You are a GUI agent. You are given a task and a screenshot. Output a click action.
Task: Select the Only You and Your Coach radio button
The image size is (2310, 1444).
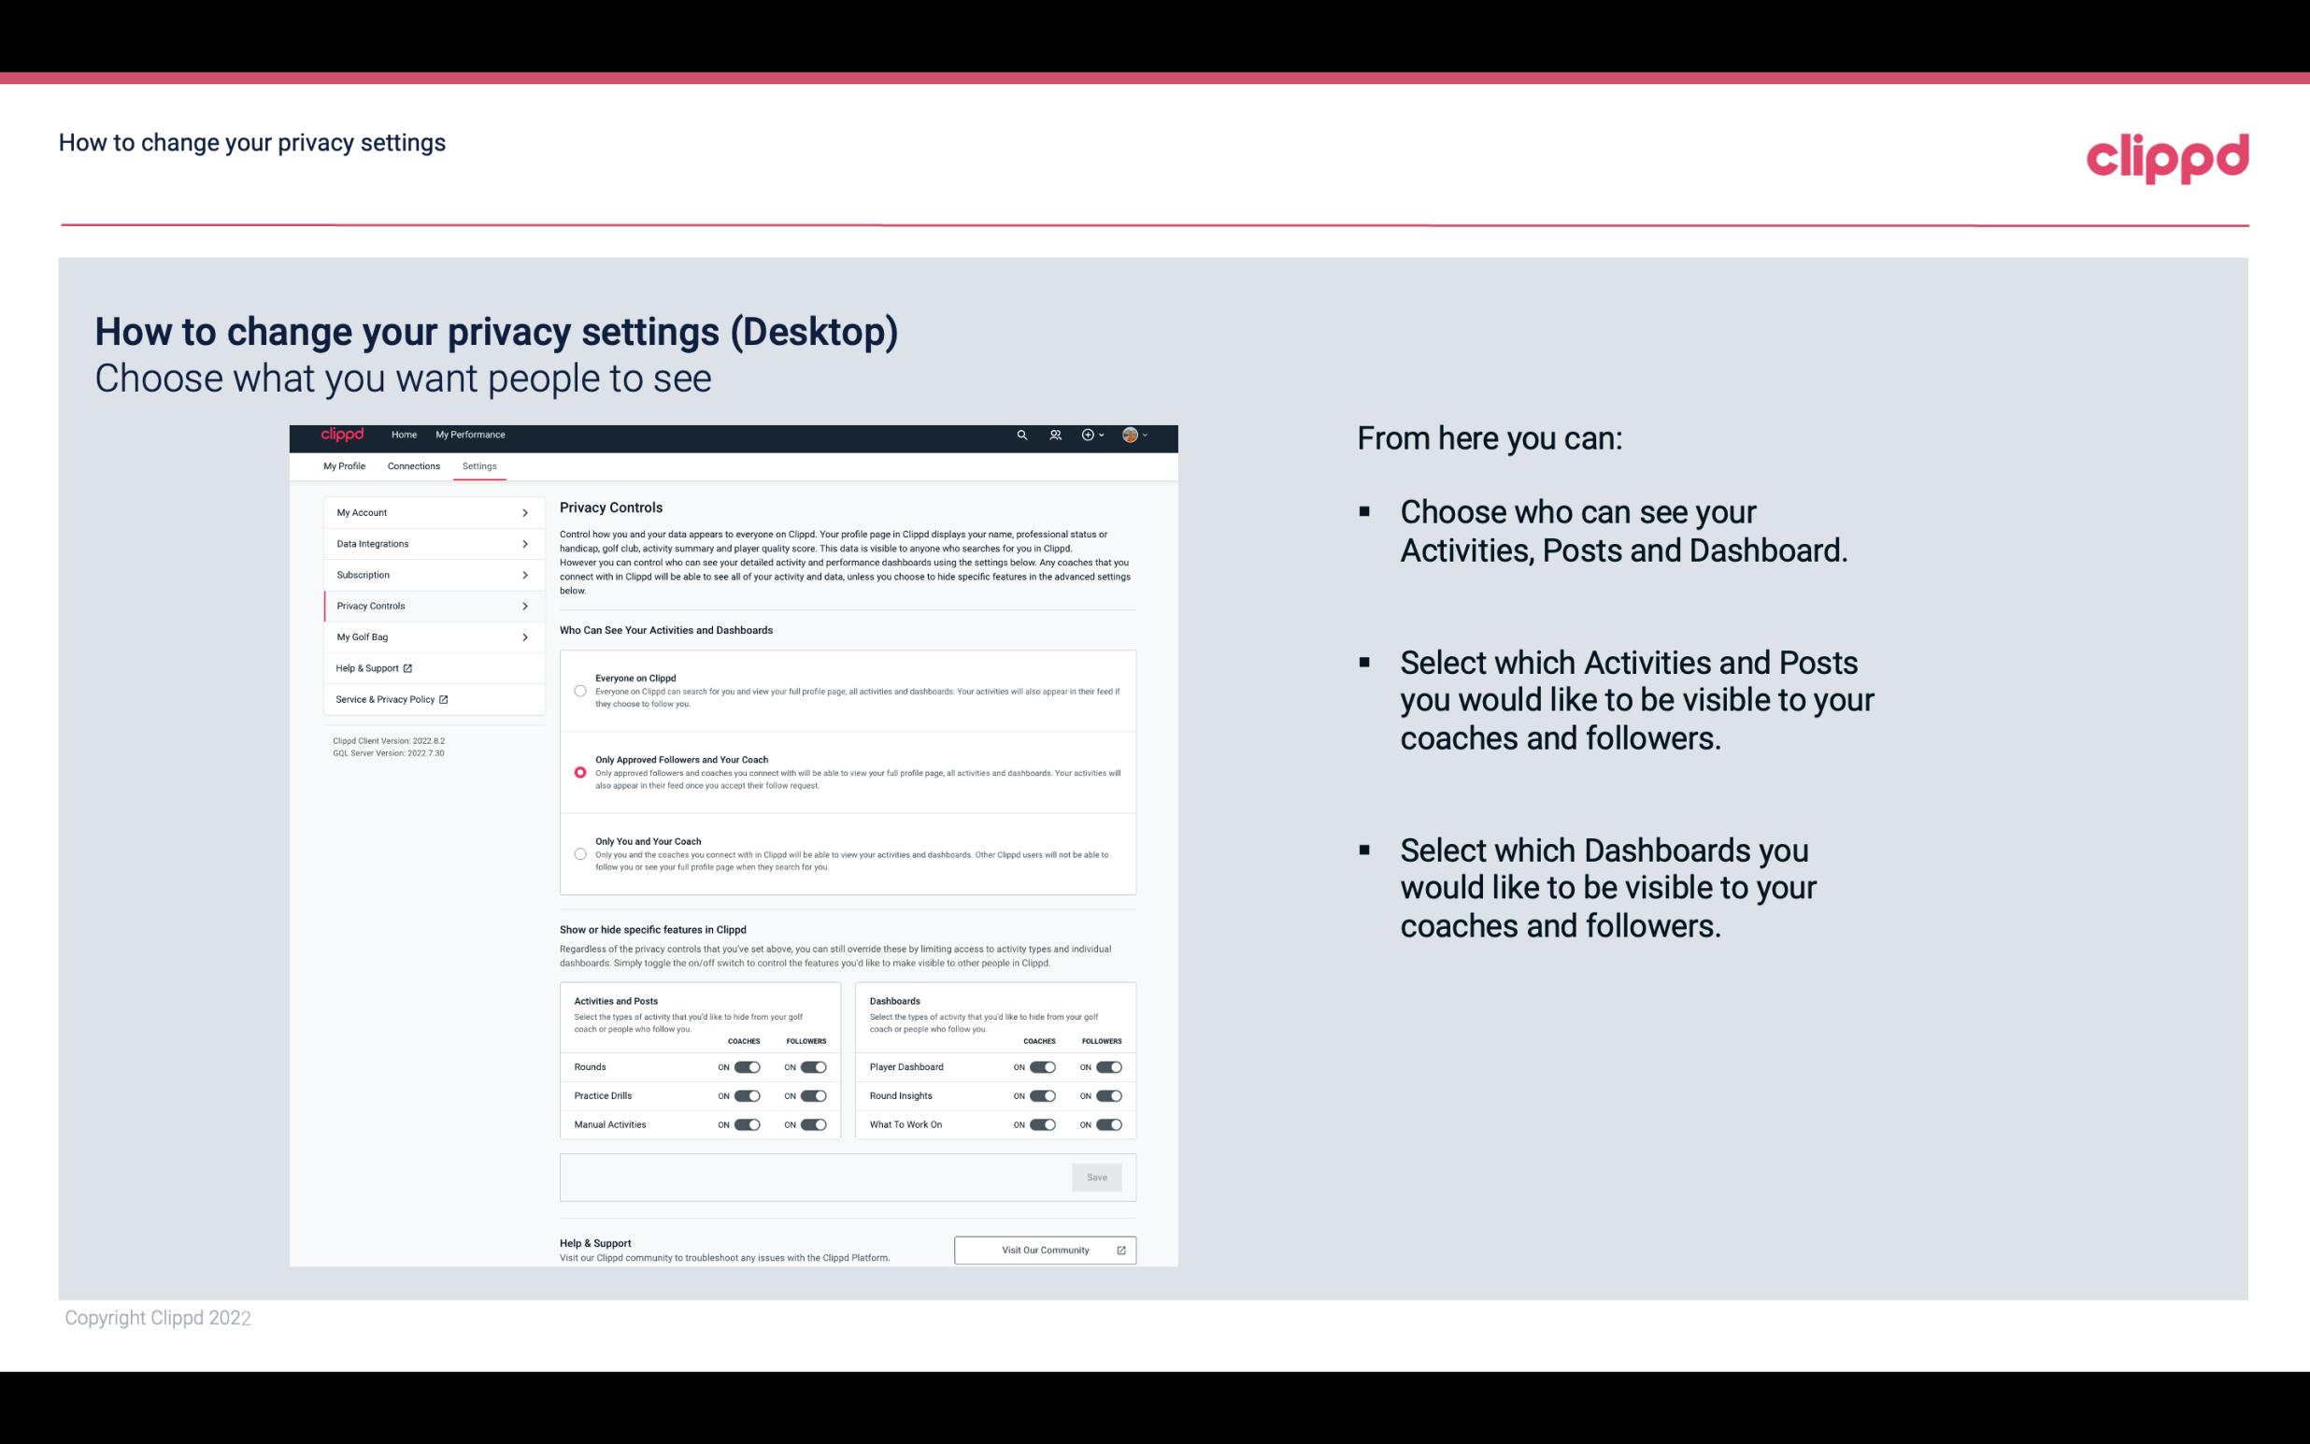[578, 855]
